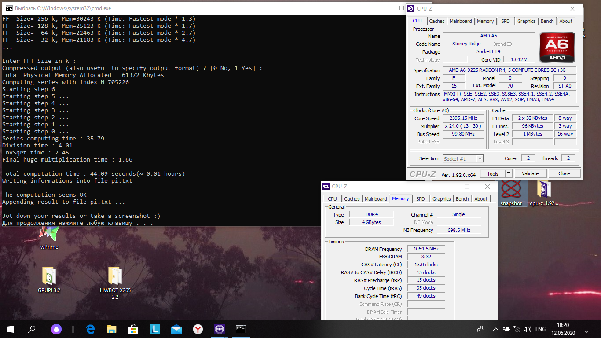Check the battery status tray icon
Image resolution: width=601 pixels, height=338 pixels.
pos(506,329)
